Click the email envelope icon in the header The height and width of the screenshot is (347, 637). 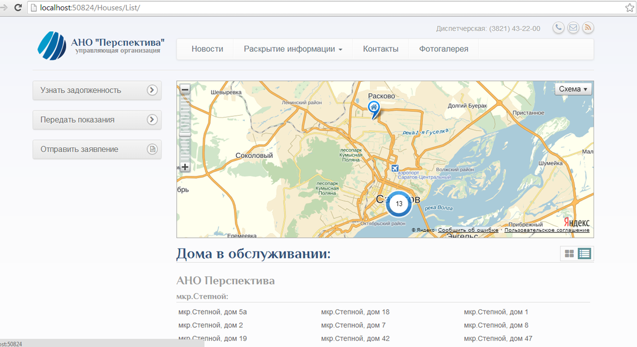[x=573, y=28]
